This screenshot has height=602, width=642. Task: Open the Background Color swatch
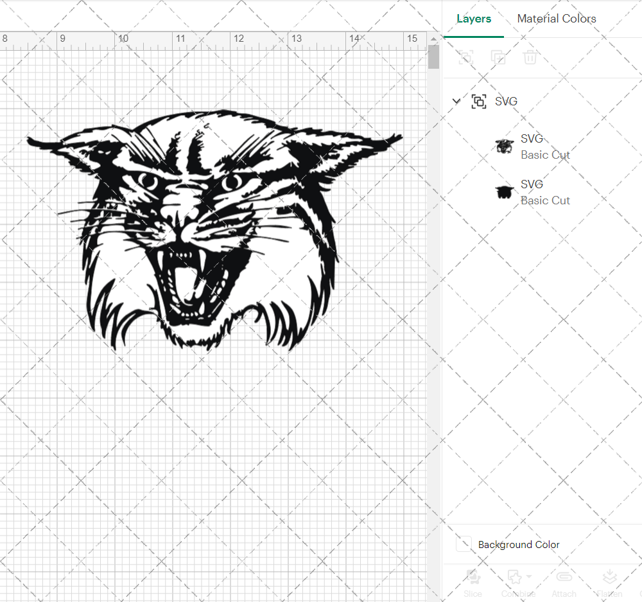pyautogui.click(x=464, y=544)
